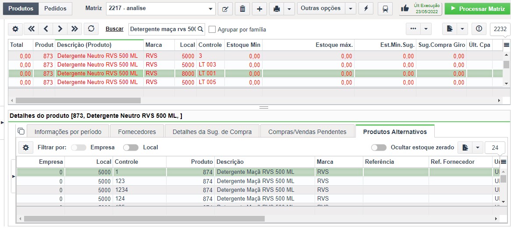Click the Buscar search input field

pyautogui.click(x=163, y=29)
